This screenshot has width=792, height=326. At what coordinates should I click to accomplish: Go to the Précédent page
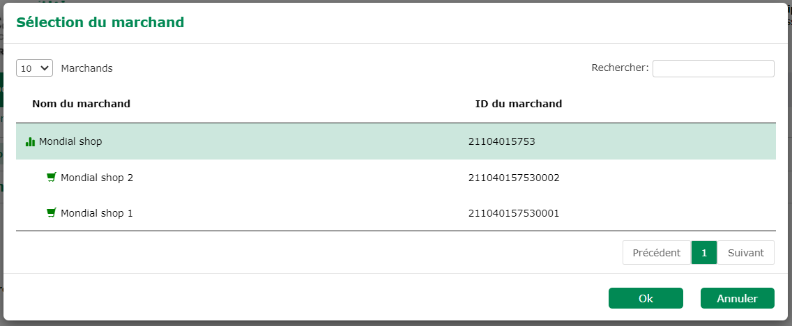point(656,253)
